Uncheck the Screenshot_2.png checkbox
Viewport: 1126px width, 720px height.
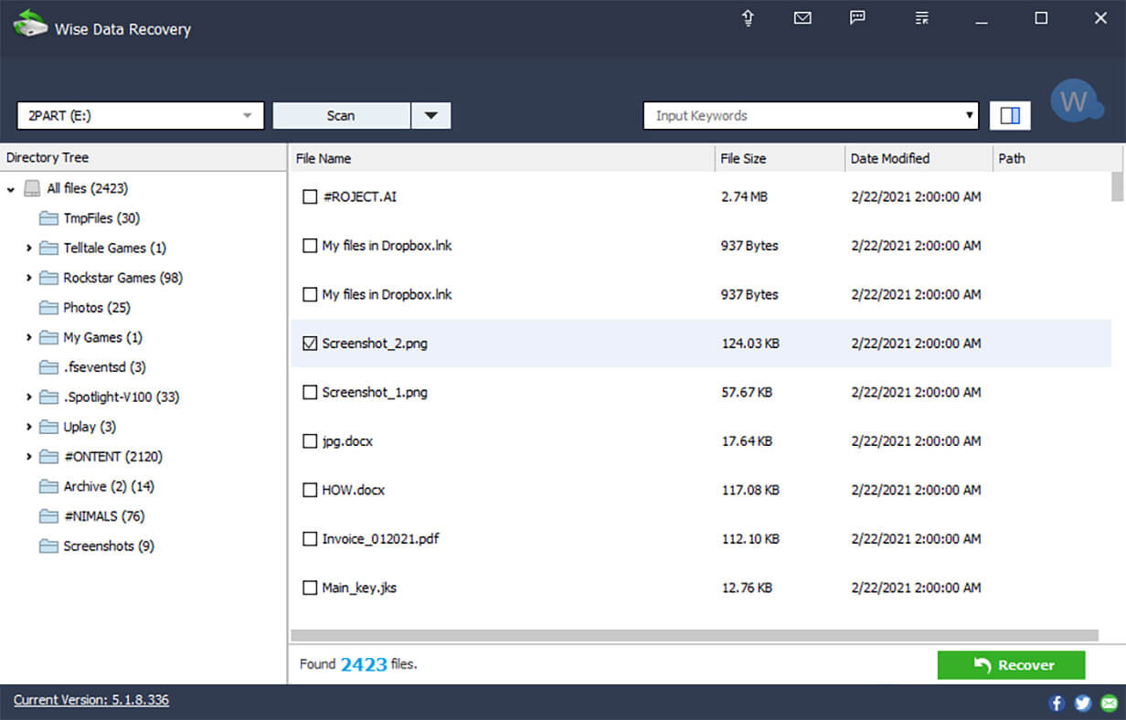pyautogui.click(x=309, y=344)
